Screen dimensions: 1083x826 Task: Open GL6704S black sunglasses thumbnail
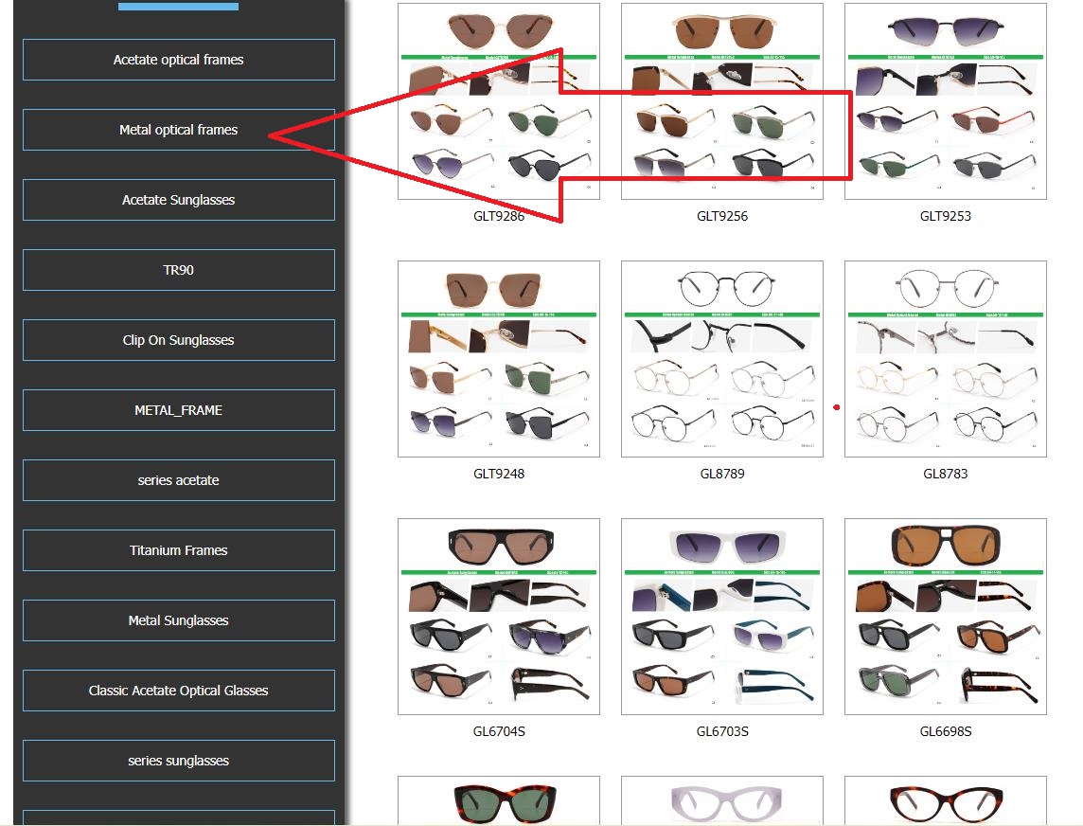pos(498,617)
